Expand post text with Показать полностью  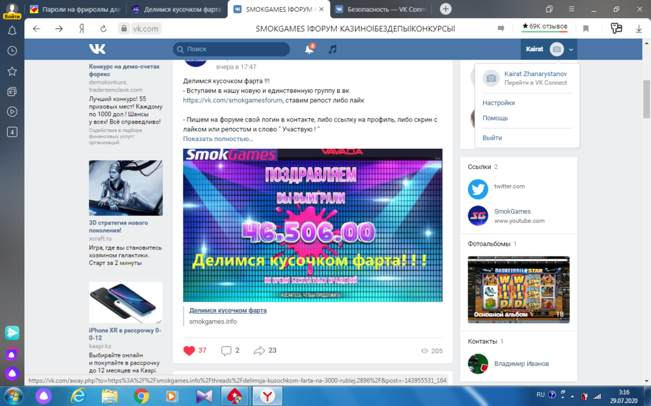click(x=218, y=139)
